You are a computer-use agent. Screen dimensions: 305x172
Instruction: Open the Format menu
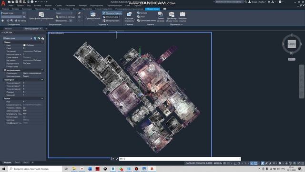click(48, 6)
